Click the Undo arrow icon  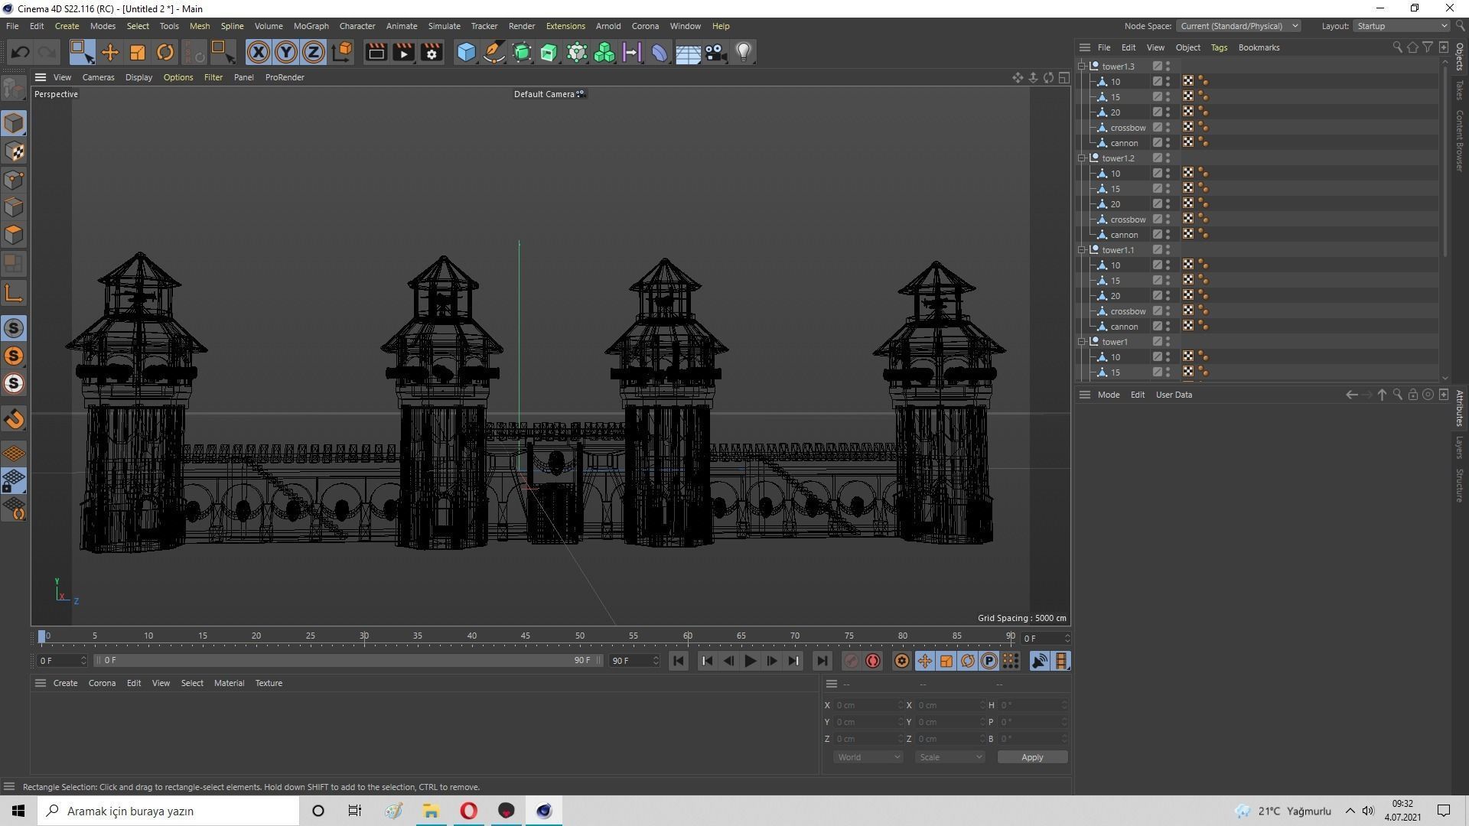tap(21, 52)
